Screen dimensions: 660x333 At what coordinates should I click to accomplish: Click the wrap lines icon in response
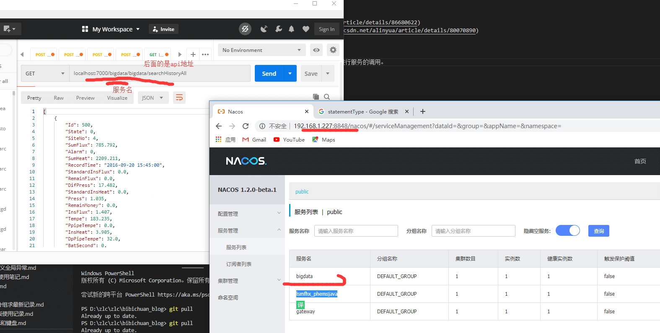[x=179, y=98]
